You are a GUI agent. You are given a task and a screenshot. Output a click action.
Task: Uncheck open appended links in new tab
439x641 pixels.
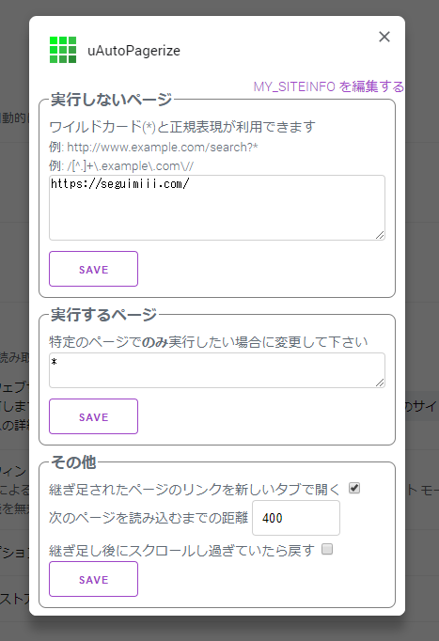(x=354, y=488)
